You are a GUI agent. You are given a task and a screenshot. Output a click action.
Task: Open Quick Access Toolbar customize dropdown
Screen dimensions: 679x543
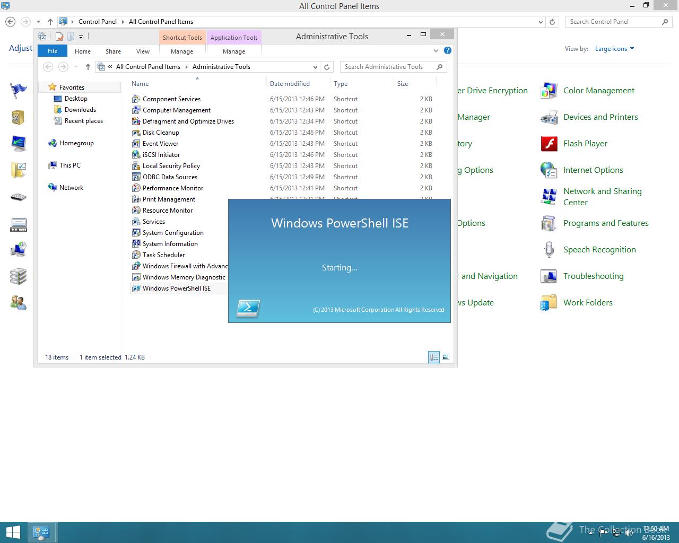pyautogui.click(x=81, y=37)
